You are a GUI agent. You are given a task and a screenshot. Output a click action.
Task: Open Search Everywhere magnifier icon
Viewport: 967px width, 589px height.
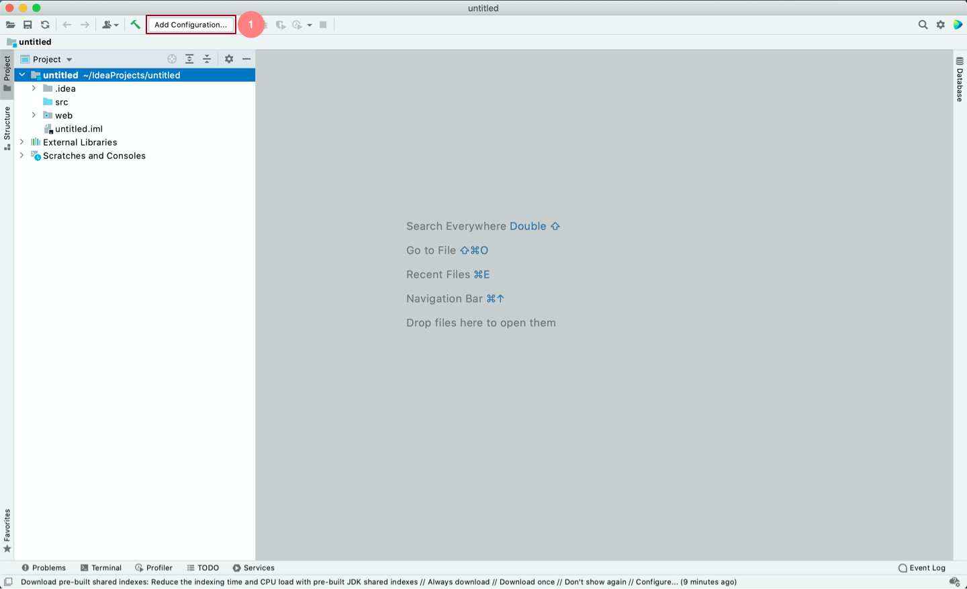(x=923, y=25)
